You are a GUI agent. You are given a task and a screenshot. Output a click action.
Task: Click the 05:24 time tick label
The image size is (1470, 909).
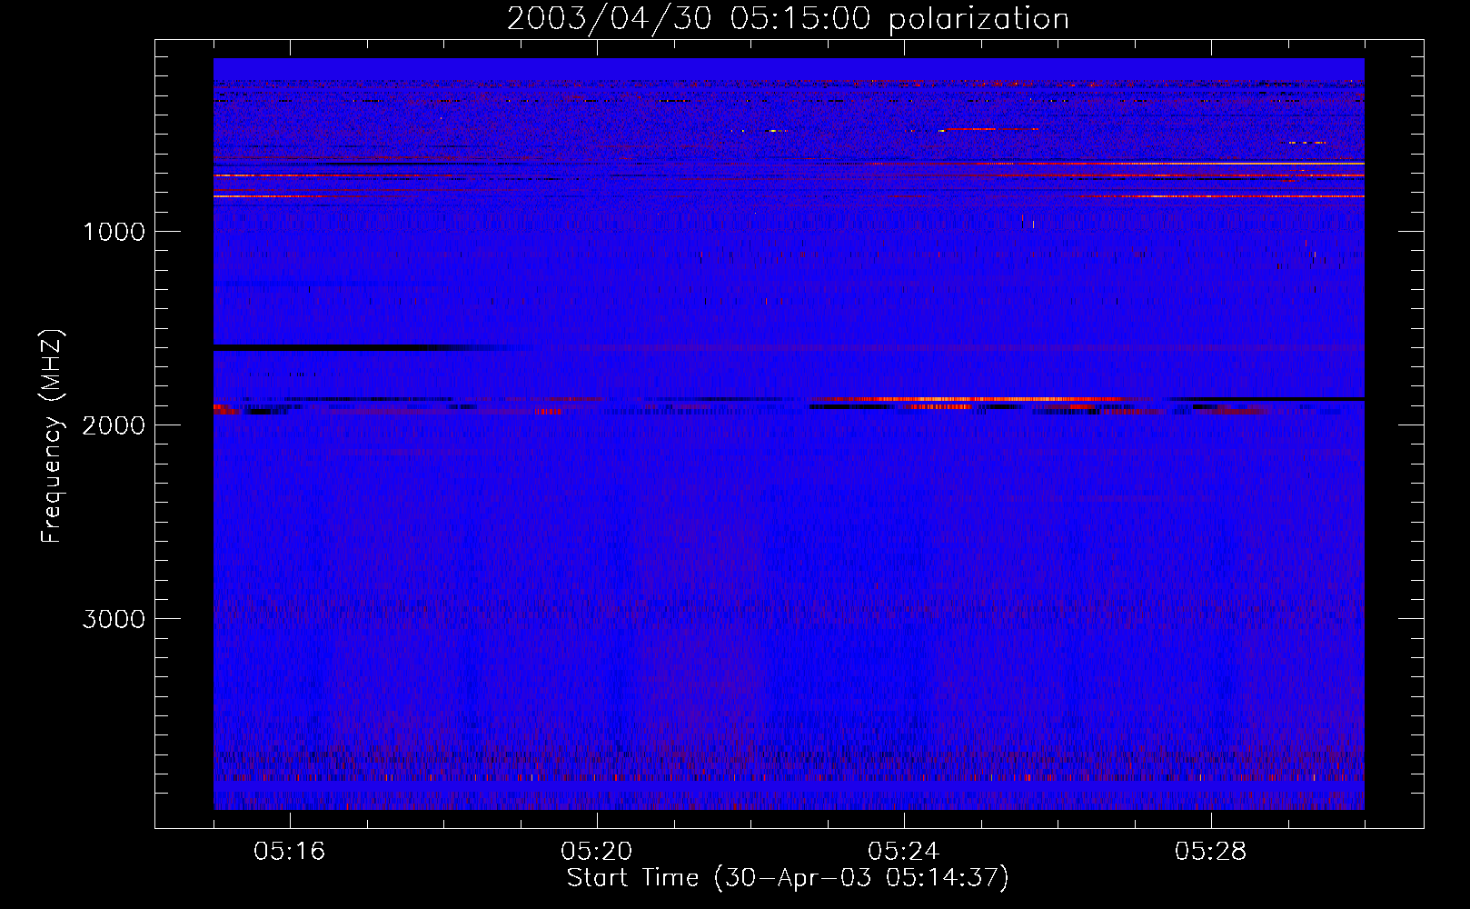(x=904, y=852)
